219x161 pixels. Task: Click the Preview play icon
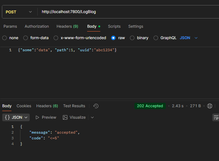pos(37,117)
